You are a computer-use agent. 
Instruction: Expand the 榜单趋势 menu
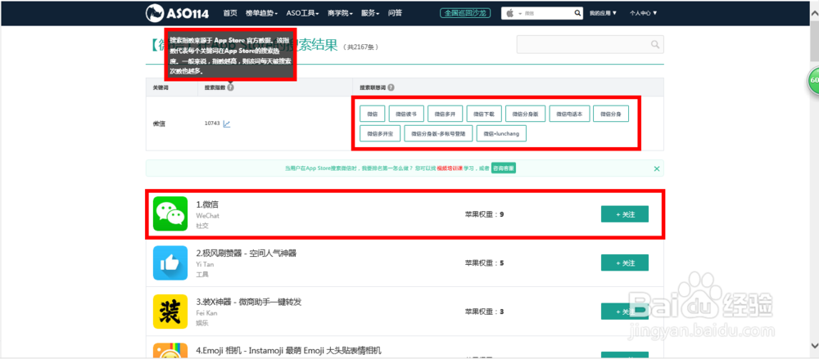pos(262,13)
